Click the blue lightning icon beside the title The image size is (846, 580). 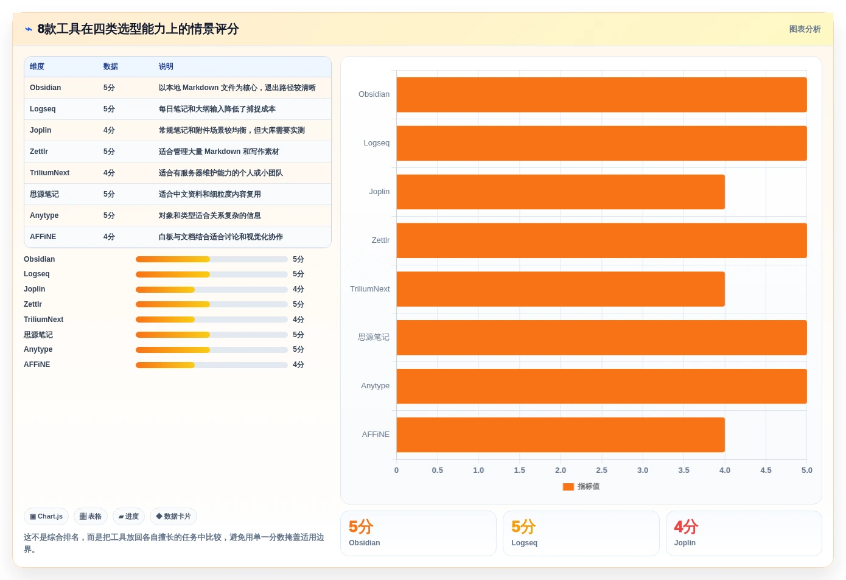pos(28,29)
